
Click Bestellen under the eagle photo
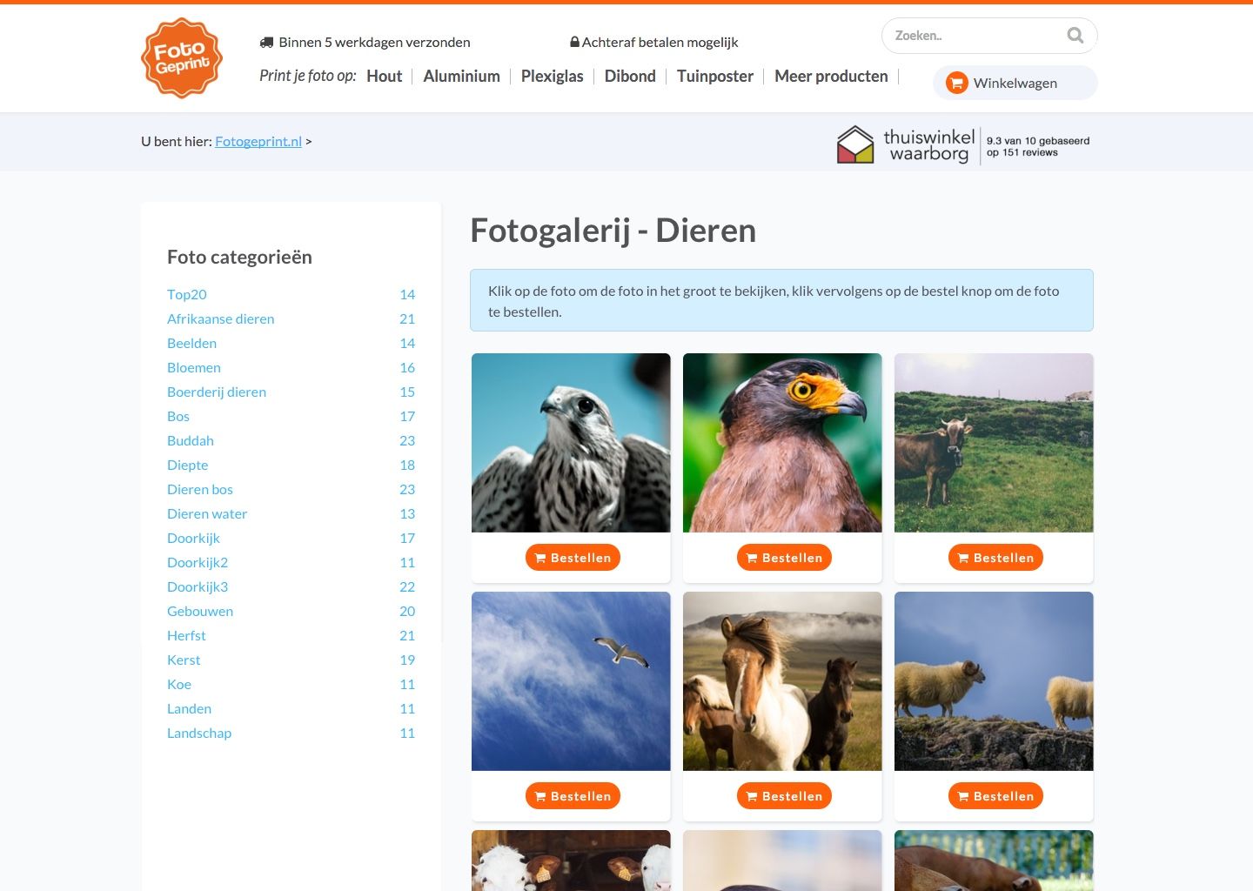point(784,558)
